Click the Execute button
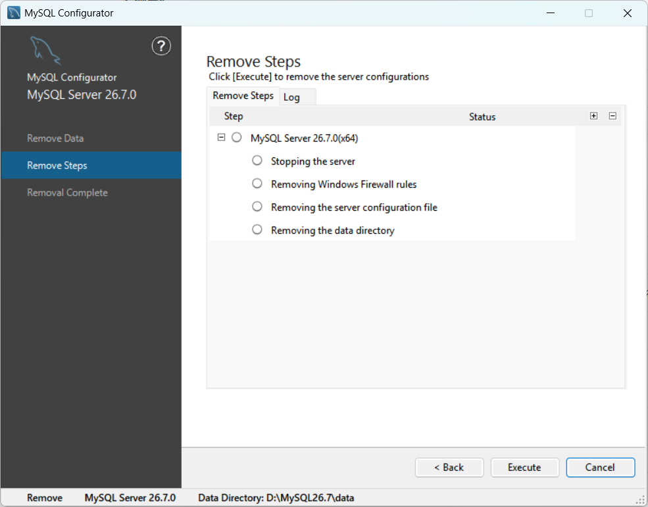The height and width of the screenshot is (507, 648). click(x=525, y=467)
